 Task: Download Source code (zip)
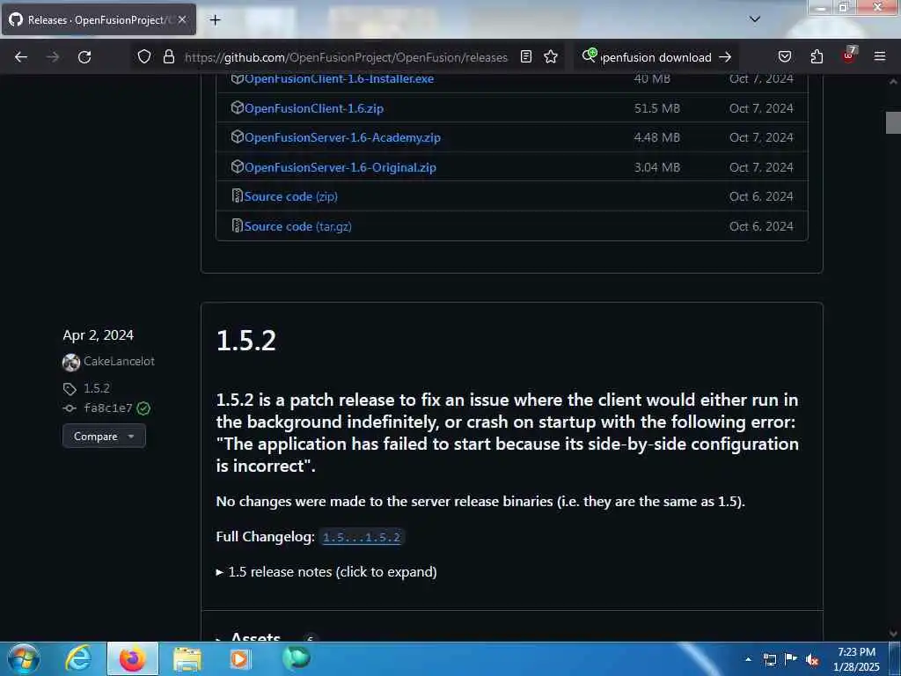(x=290, y=196)
